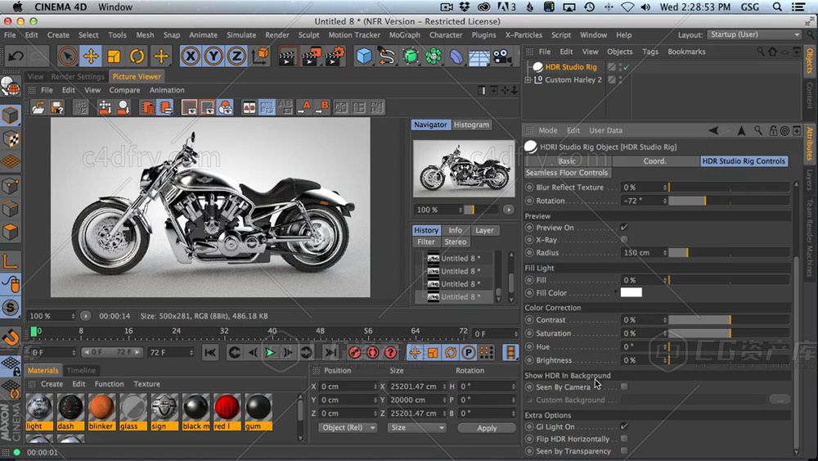Click the MoGraph cloner flower icon
This screenshot has width=818, height=461.
[x=433, y=56]
